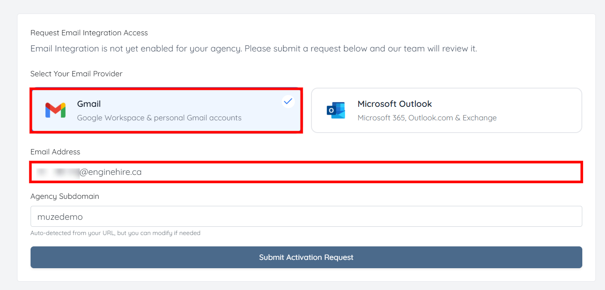Select Gmail as the email provider
This screenshot has width=605, height=290.
tap(166, 111)
